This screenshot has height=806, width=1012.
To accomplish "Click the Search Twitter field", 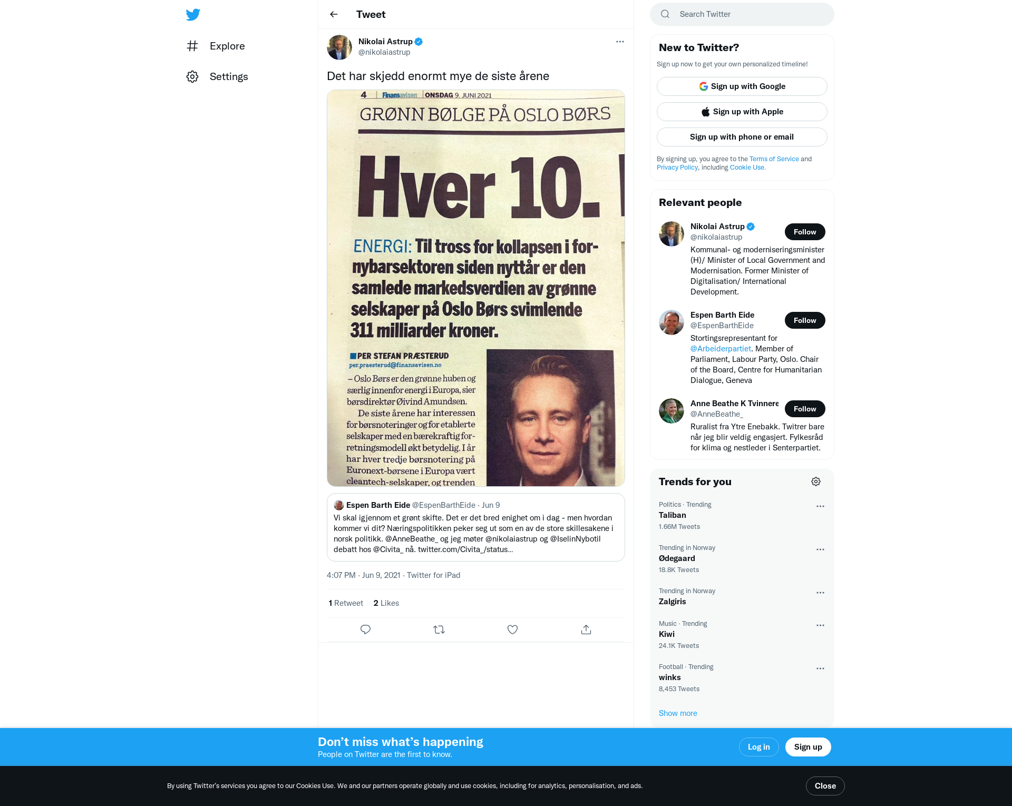I will tap(742, 14).
